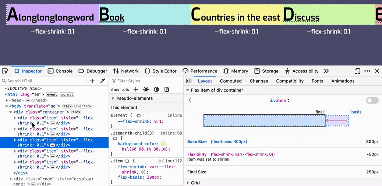
Task: Add a new node with the plus icon
Action: click(92, 81)
